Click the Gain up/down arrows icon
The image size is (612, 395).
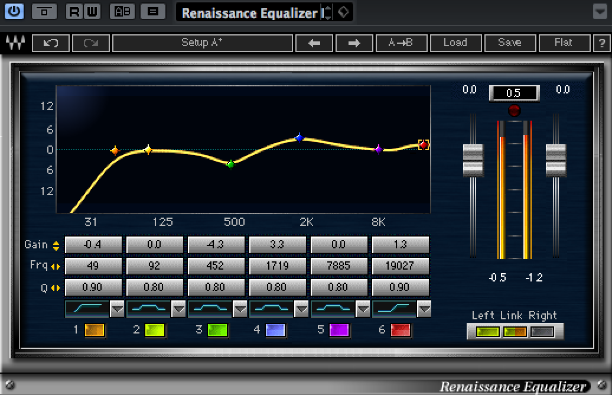pyautogui.click(x=56, y=245)
